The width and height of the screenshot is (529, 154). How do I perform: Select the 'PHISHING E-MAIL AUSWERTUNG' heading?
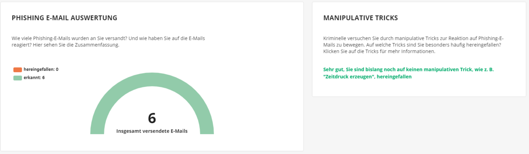(x=64, y=18)
